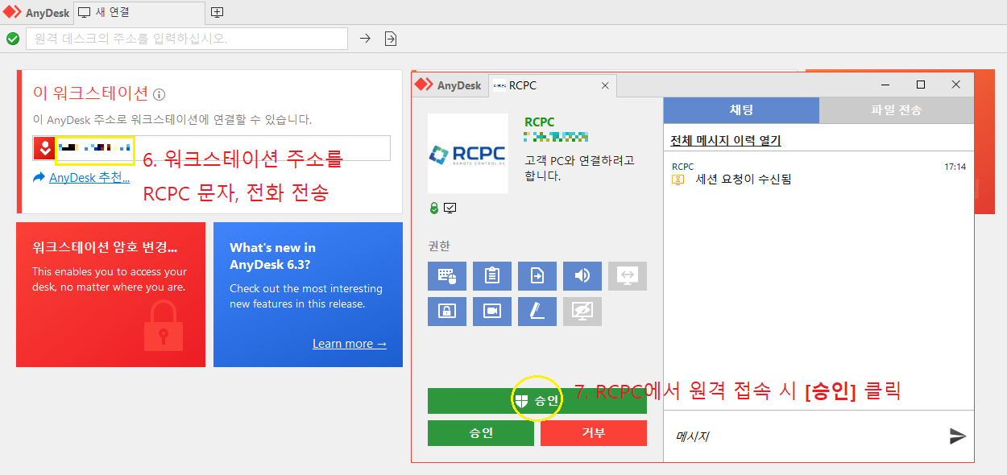Viewport: 1007px width, 475px height.
Task: Click the red 거부 button
Action: [594, 433]
